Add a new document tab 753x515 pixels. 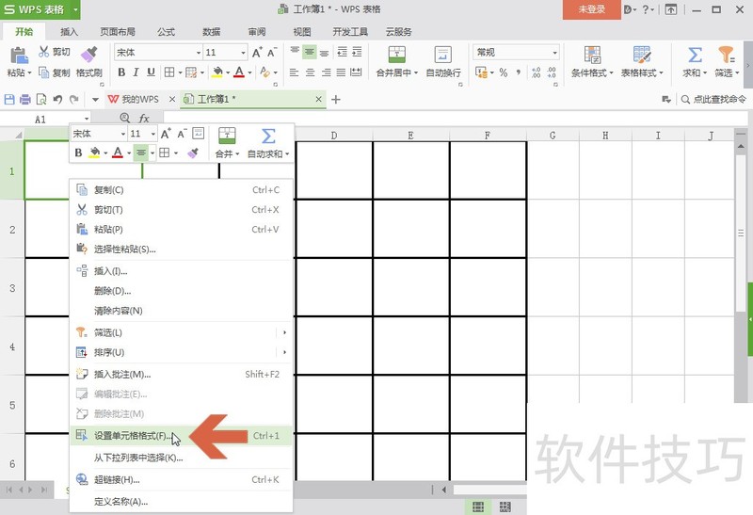[336, 100]
